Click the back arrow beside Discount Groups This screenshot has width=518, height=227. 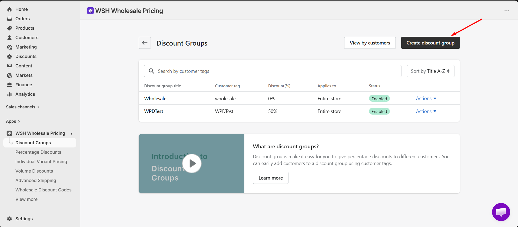(145, 43)
